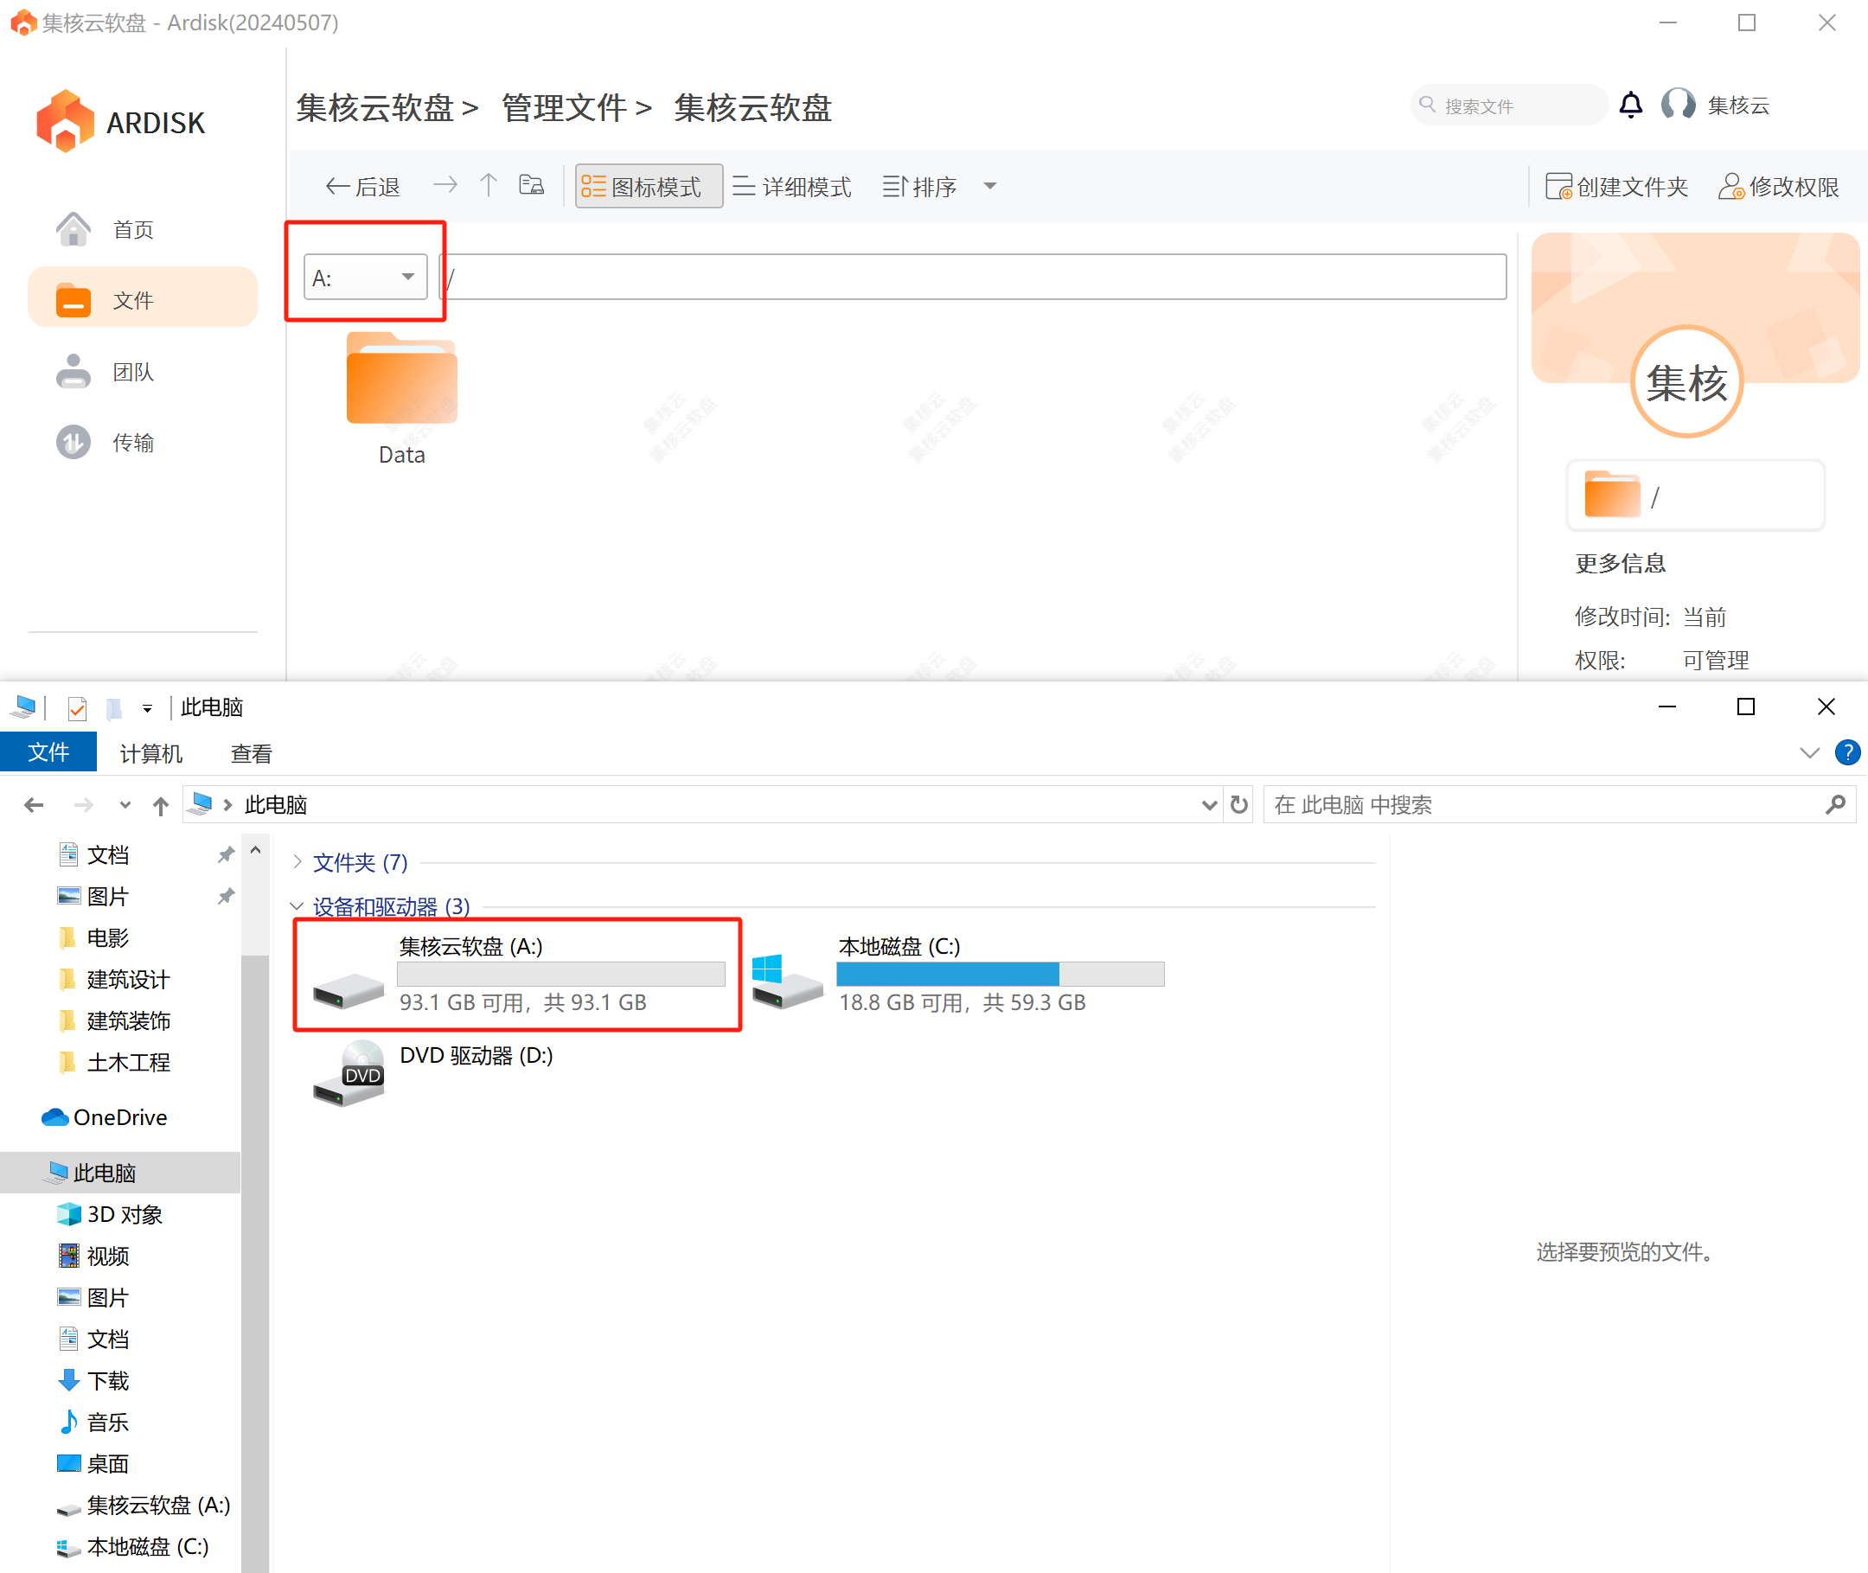Image resolution: width=1868 pixels, height=1573 pixels.
Task: Click the Back (后退) button in Ardisk toolbar
Action: pyautogui.click(x=363, y=187)
